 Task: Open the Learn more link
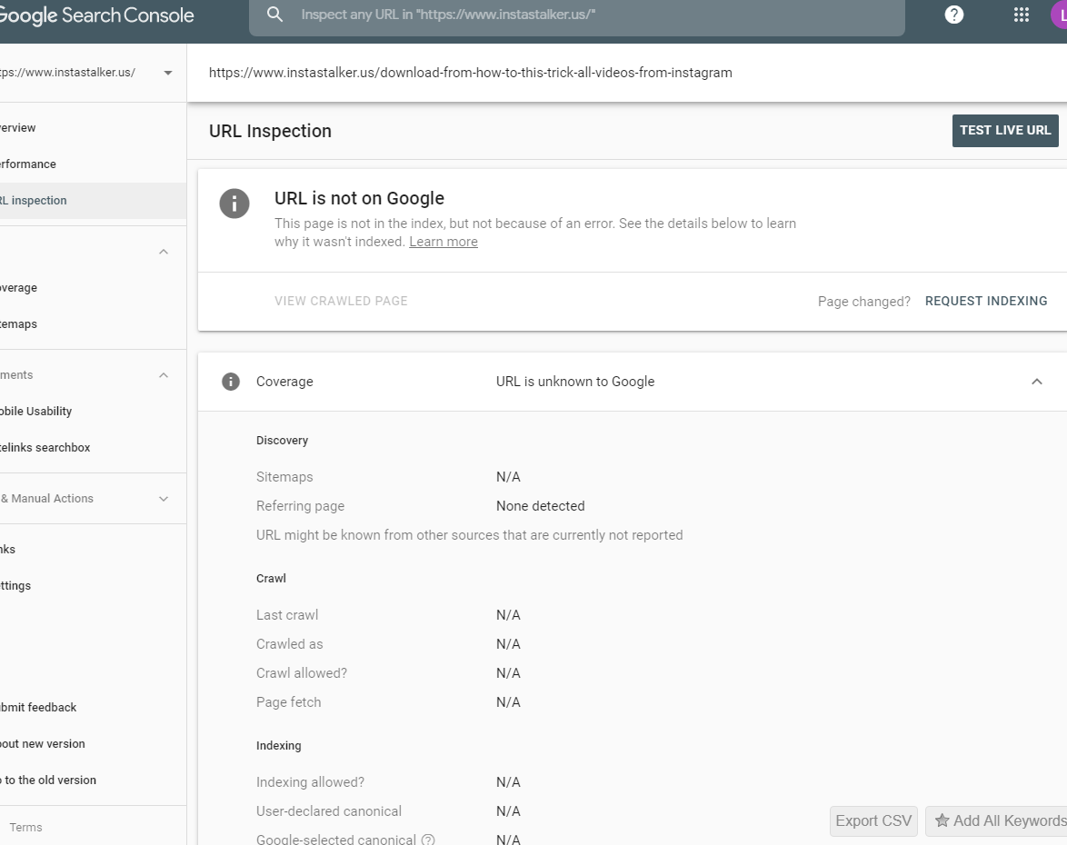443,242
